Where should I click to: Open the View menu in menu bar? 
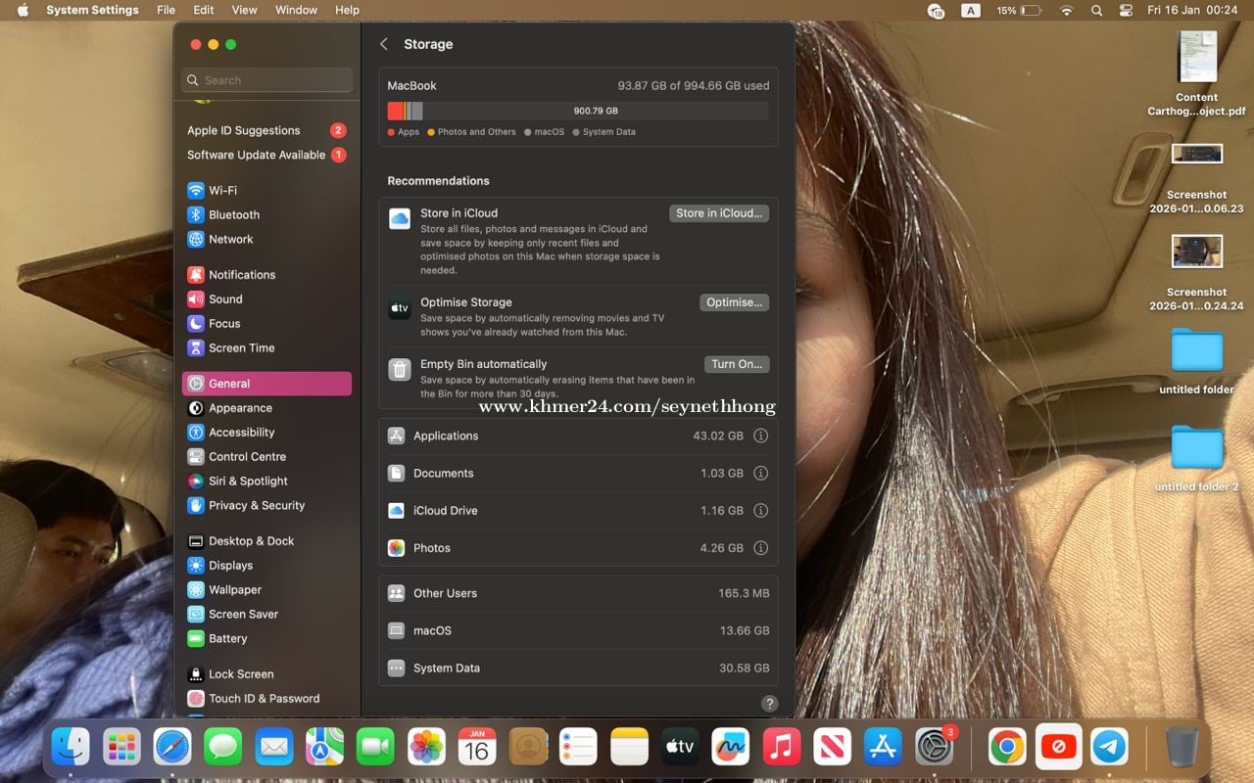click(244, 10)
